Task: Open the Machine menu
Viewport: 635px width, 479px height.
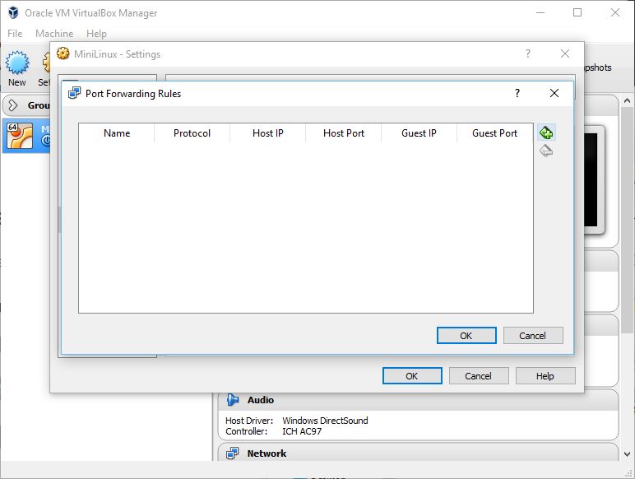Action: (54, 34)
